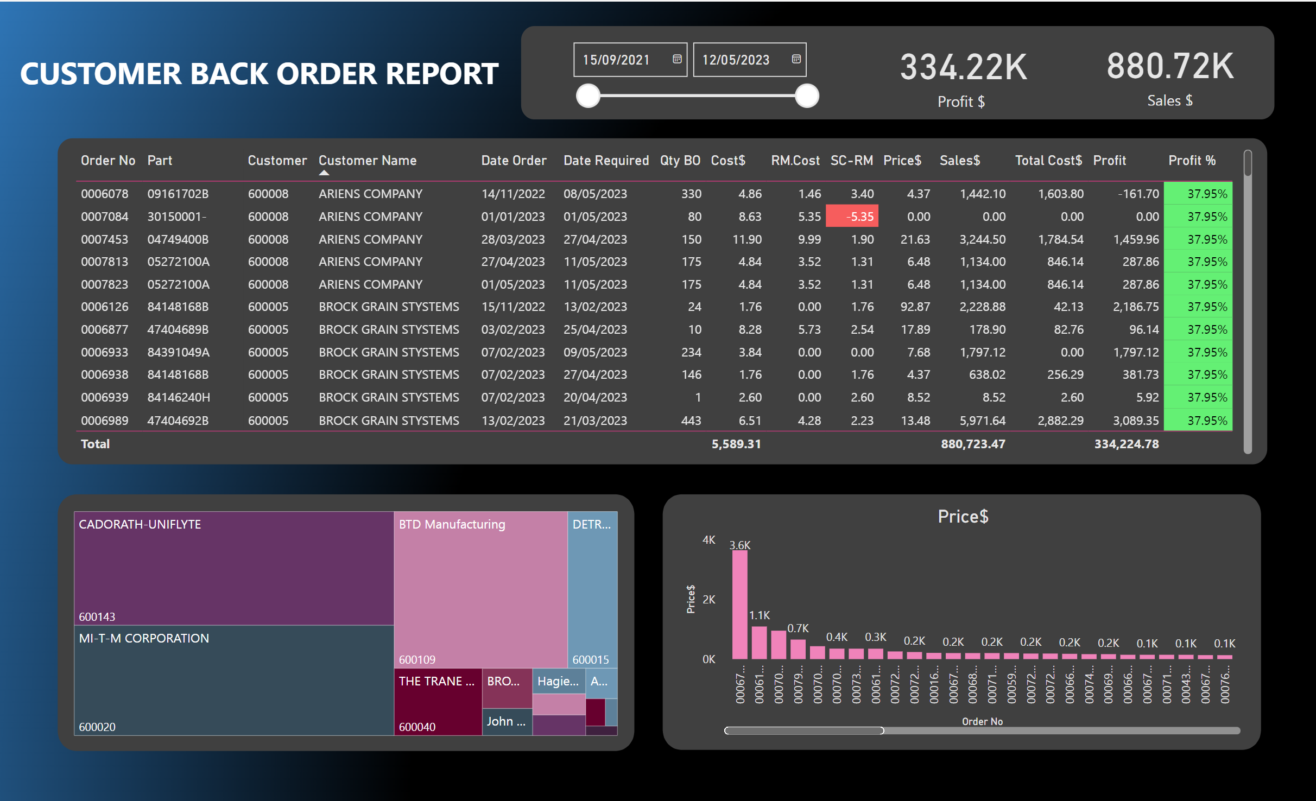Click the end date field showing 12/05/2023
1316x801 pixels.
point(736,60)
